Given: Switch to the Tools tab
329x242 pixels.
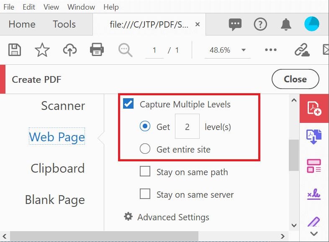Looking at the screenshot, I should (64, 24).
